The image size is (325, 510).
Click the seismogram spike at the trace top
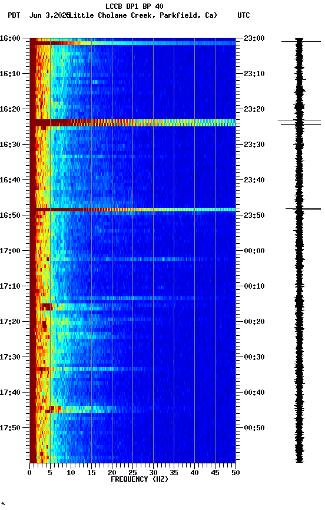pos(301,41)
